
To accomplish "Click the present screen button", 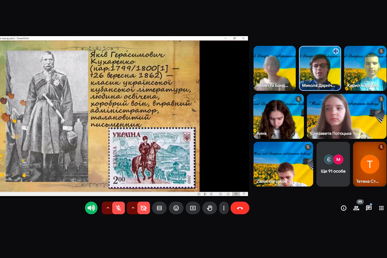I will pyautogui.click(x=193, y=208).
